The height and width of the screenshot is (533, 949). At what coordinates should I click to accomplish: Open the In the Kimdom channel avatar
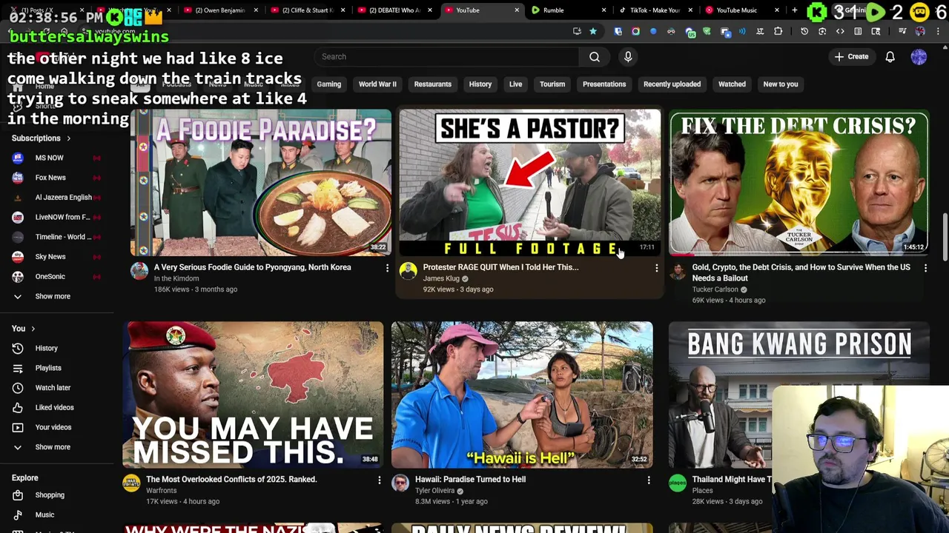point(139,271)
